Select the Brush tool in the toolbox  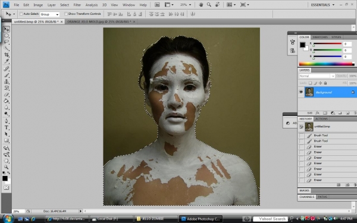[7, 75]
